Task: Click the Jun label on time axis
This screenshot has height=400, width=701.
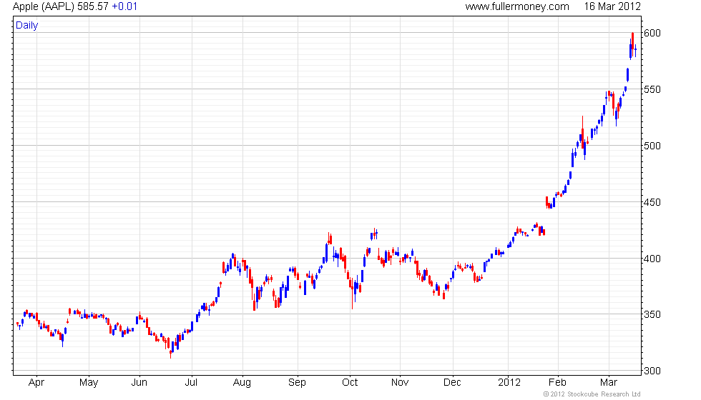Action: pos(139,383)
